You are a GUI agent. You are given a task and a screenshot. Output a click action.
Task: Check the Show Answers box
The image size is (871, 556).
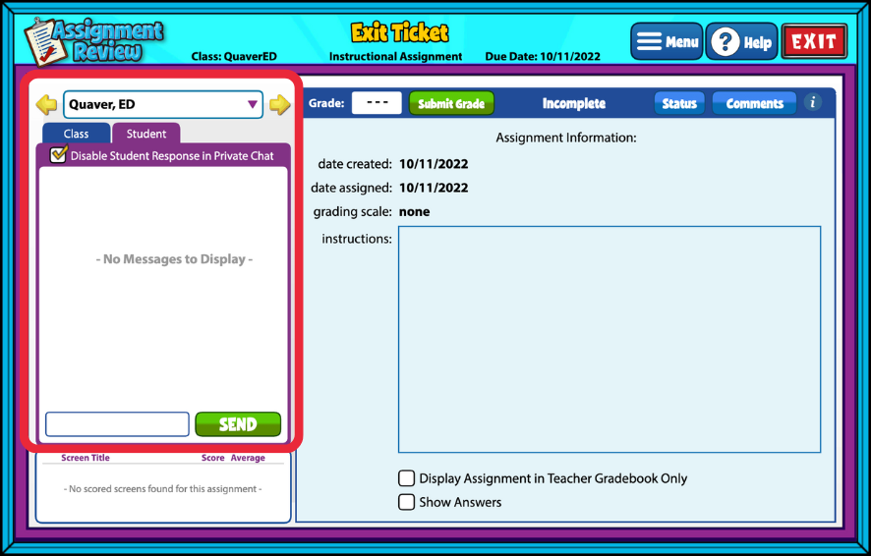tap(407, 502)
